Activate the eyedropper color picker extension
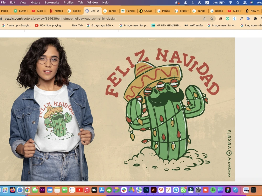The height and width of the screenshot is (196, 262). [242, 19]
